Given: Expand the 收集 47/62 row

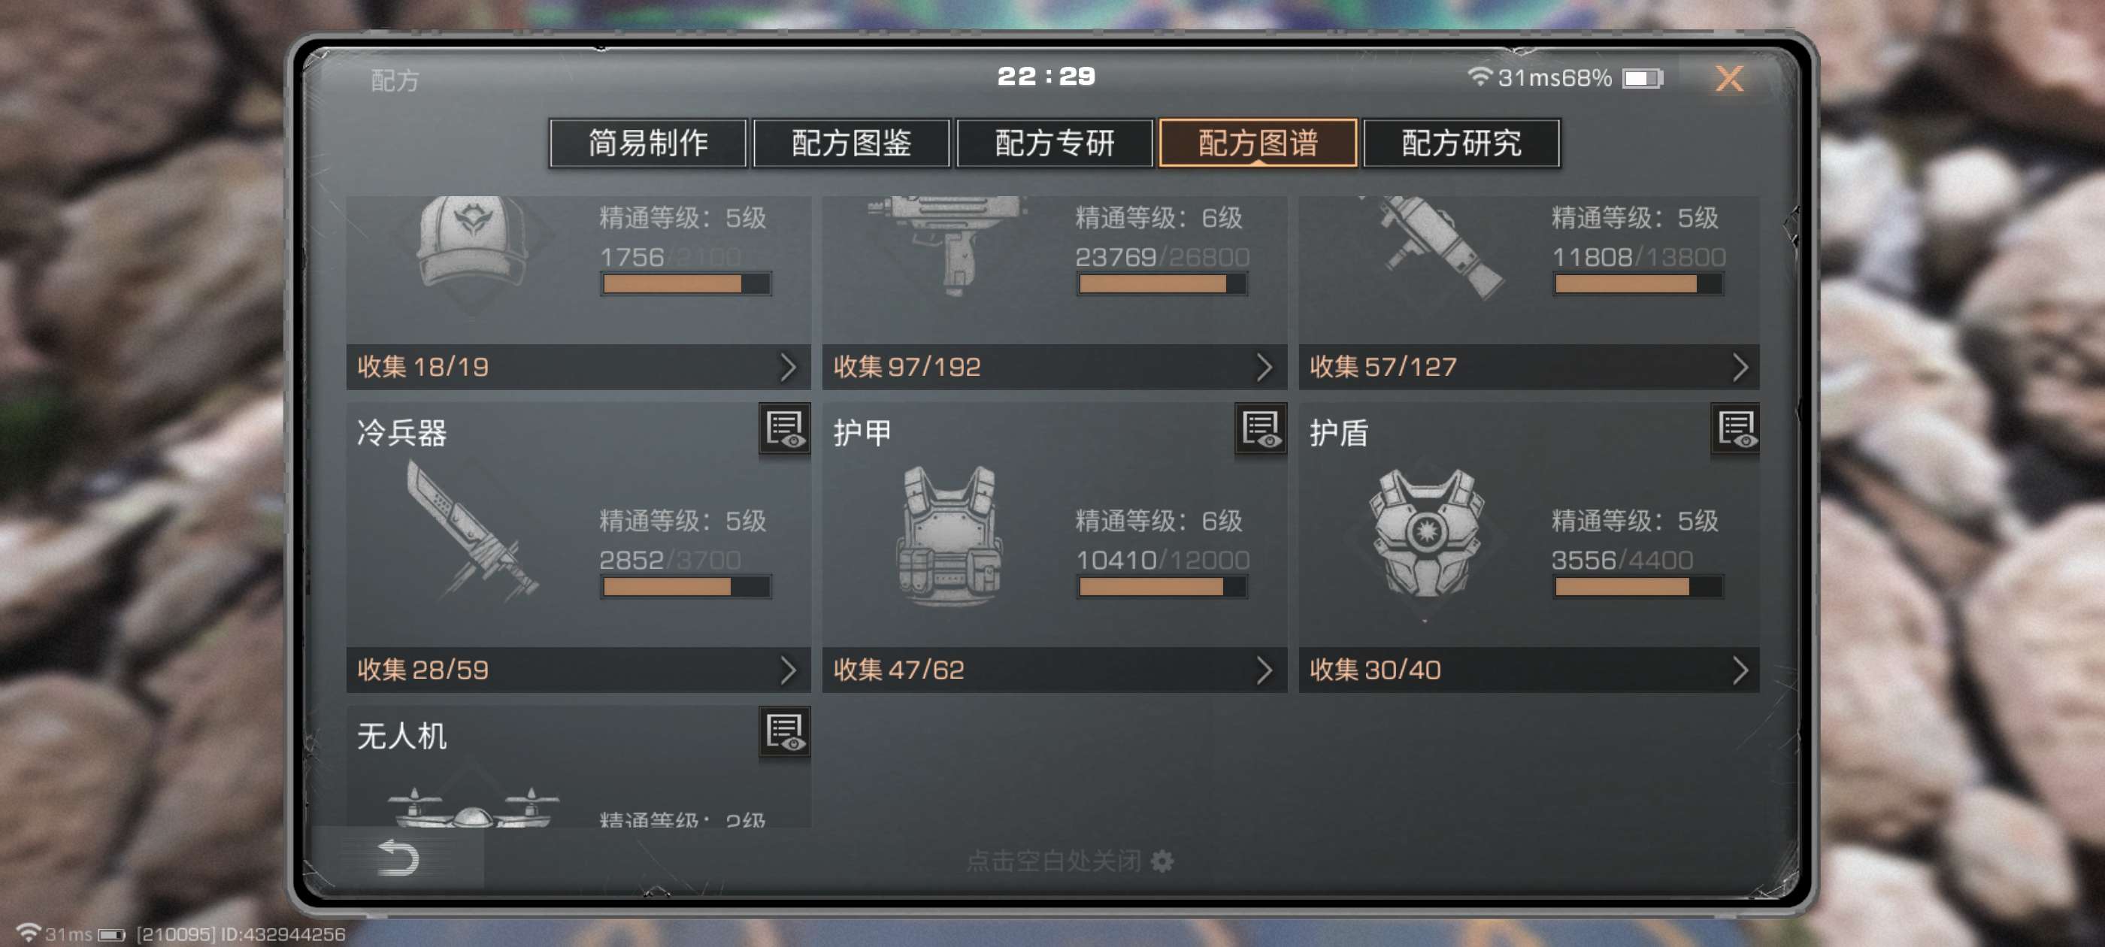Looking at the screenshot, I should pos(1054,670).
